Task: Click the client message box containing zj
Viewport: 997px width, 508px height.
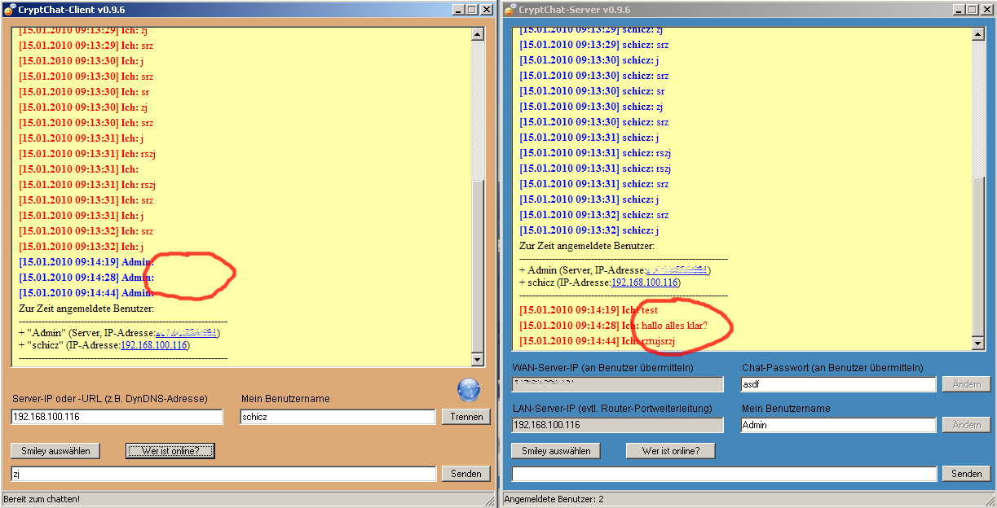Action: click(x=223, y=473)
